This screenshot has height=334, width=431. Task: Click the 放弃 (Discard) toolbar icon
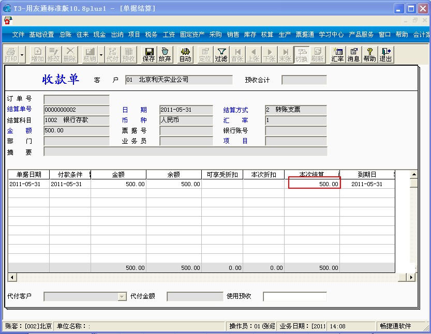click(165, 55)
